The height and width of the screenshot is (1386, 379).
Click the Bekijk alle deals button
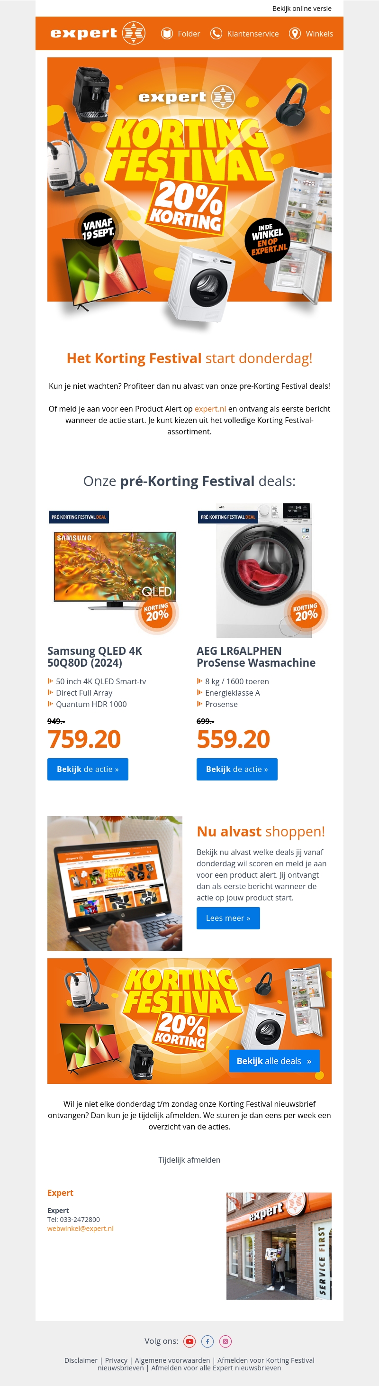point(274,1061)
